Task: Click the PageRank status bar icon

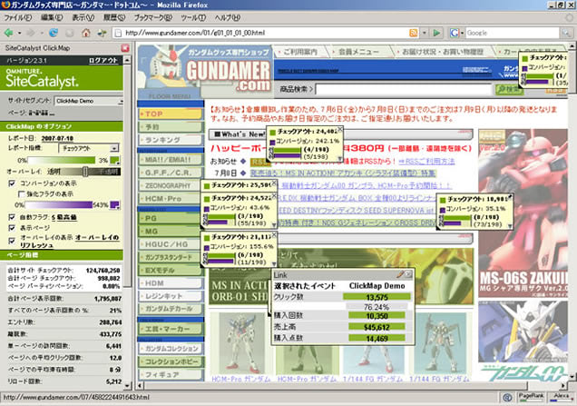Action: (x=530, y=397)
